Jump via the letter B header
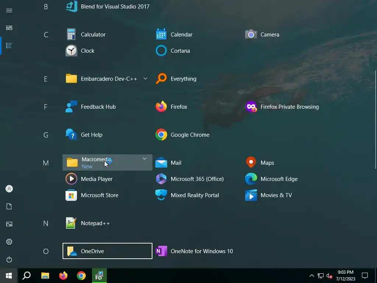The height and width of the screenshot is (283, 377). 46,7
